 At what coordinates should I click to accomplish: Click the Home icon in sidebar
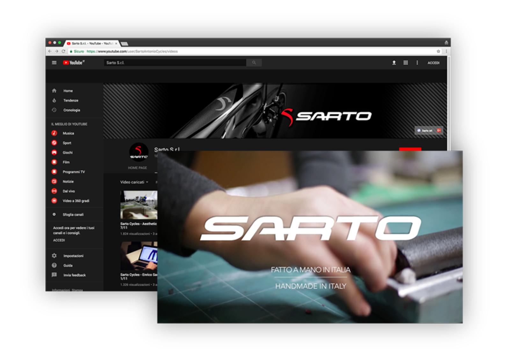point(54,91)
